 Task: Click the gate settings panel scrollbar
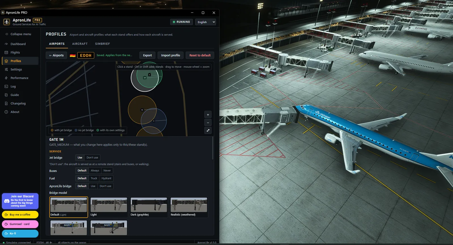213,149
